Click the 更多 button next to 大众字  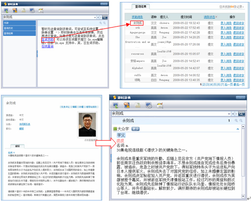[136, 129]
